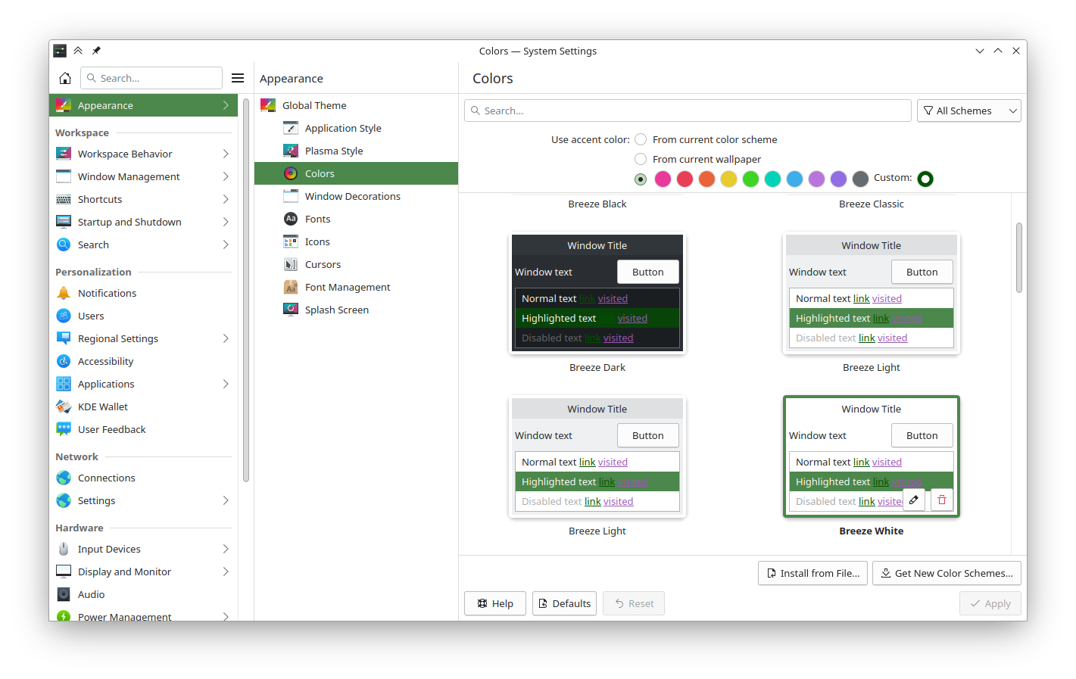Screen dimensions: 1076x679
Task: Click the Cursors icon
Action: (291, 264)
